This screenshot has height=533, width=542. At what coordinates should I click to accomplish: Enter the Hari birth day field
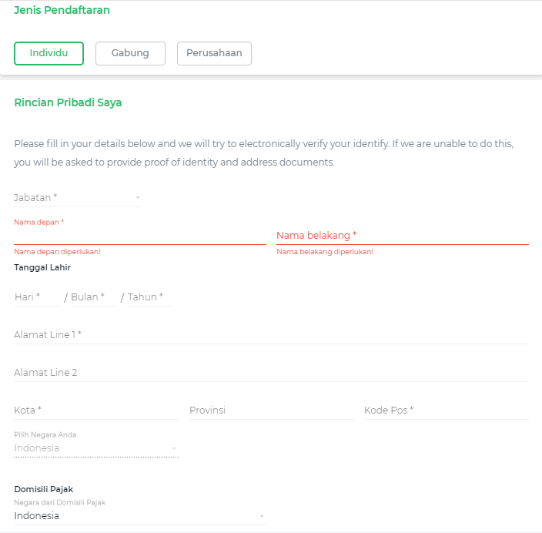[x=35, y=297]
